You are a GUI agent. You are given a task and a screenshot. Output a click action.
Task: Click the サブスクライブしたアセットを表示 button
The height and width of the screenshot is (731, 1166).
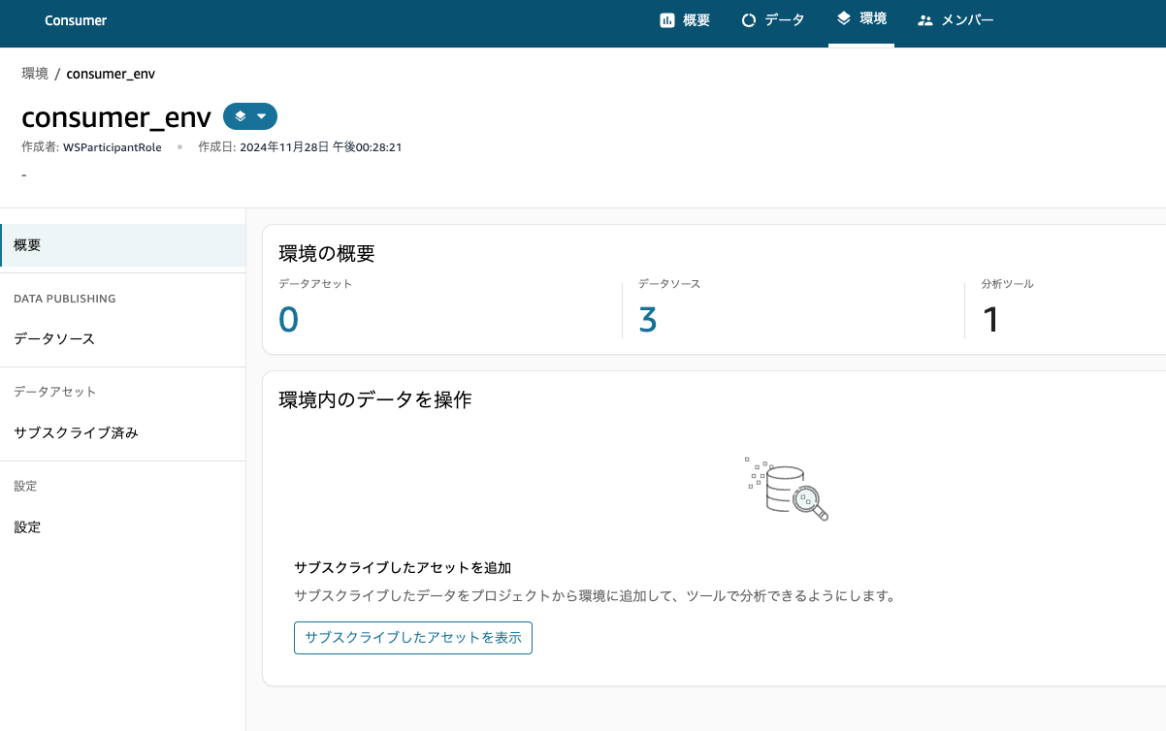(412, 637)
